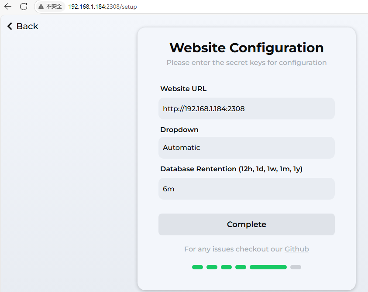Go Back to previous setup step
The image size is (368, 292).
[x=23, y=26]
